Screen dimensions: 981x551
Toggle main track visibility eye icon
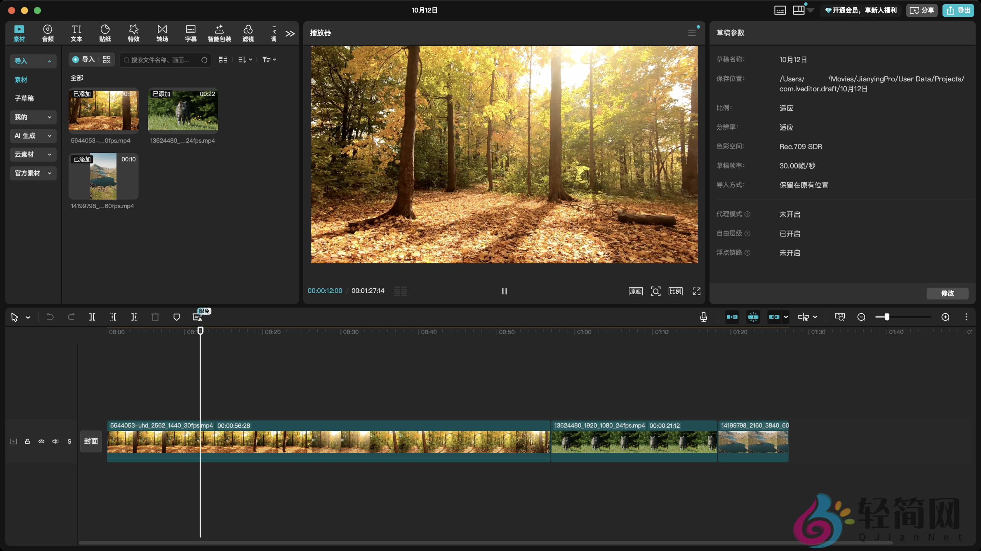41,441
